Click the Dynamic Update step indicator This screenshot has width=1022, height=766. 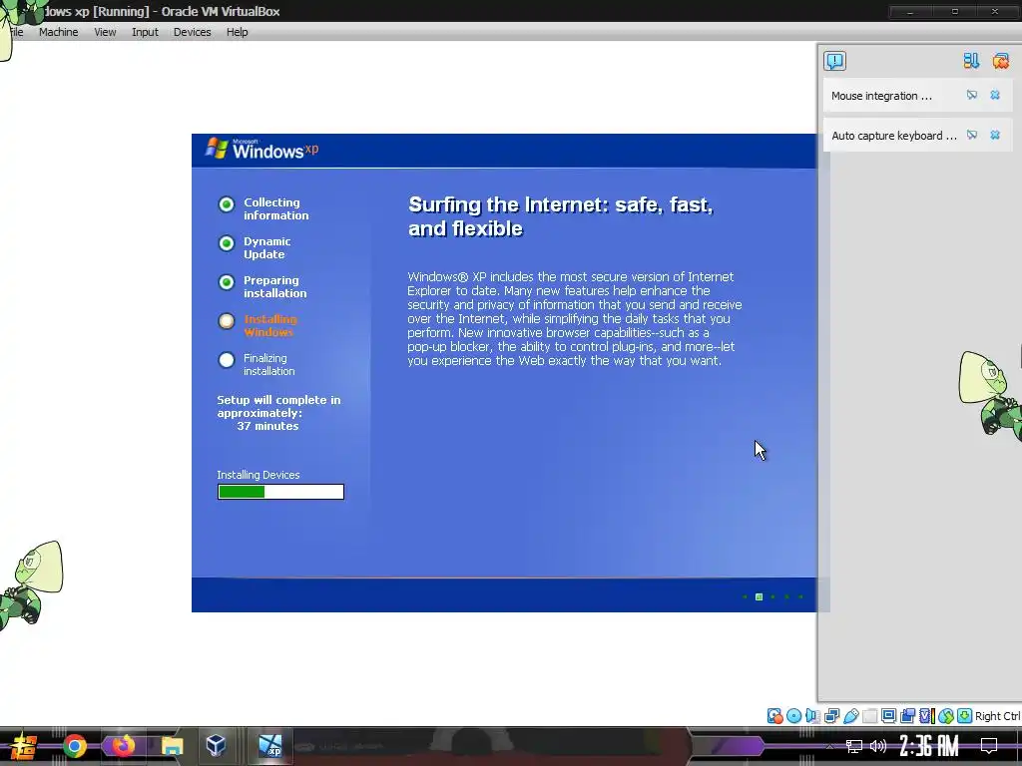pos(227,243)
